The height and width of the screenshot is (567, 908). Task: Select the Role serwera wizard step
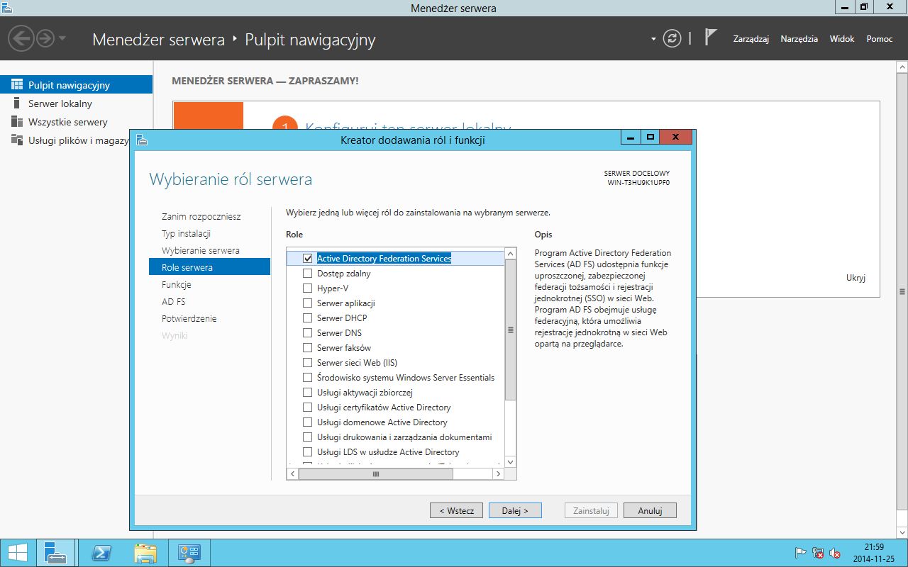[x=209, y=267]
